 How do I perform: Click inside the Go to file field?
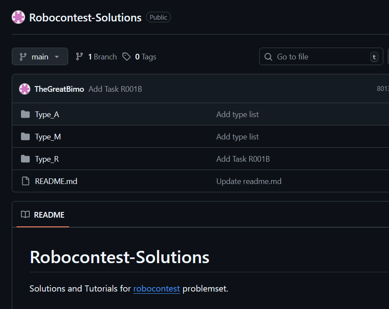click(x=306, y=56)
